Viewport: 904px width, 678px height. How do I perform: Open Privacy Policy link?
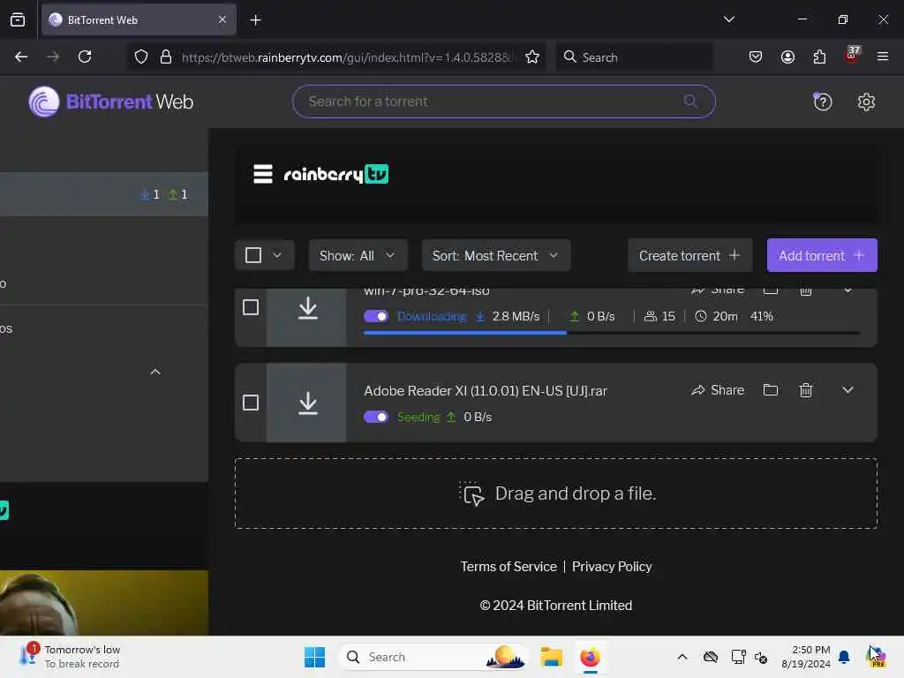click(612, 567)
